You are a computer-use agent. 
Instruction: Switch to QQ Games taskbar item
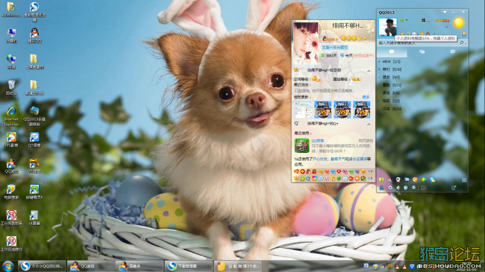(x=91, y=266)
